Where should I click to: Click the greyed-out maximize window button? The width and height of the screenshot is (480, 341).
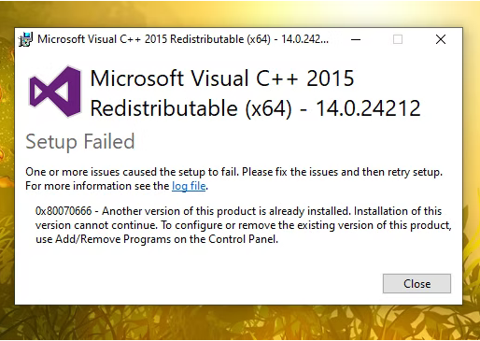point(398,39)
